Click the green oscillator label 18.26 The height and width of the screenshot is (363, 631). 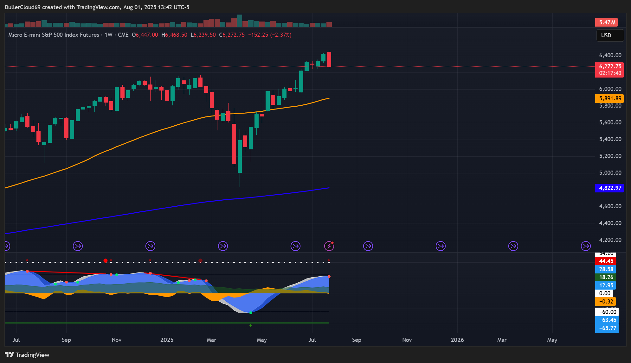pos(606,277)
